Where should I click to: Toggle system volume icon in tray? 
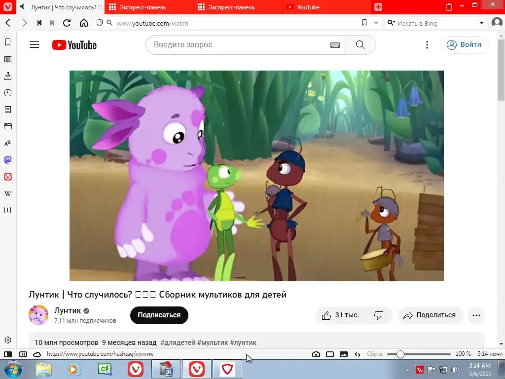[x=455, y=370]
